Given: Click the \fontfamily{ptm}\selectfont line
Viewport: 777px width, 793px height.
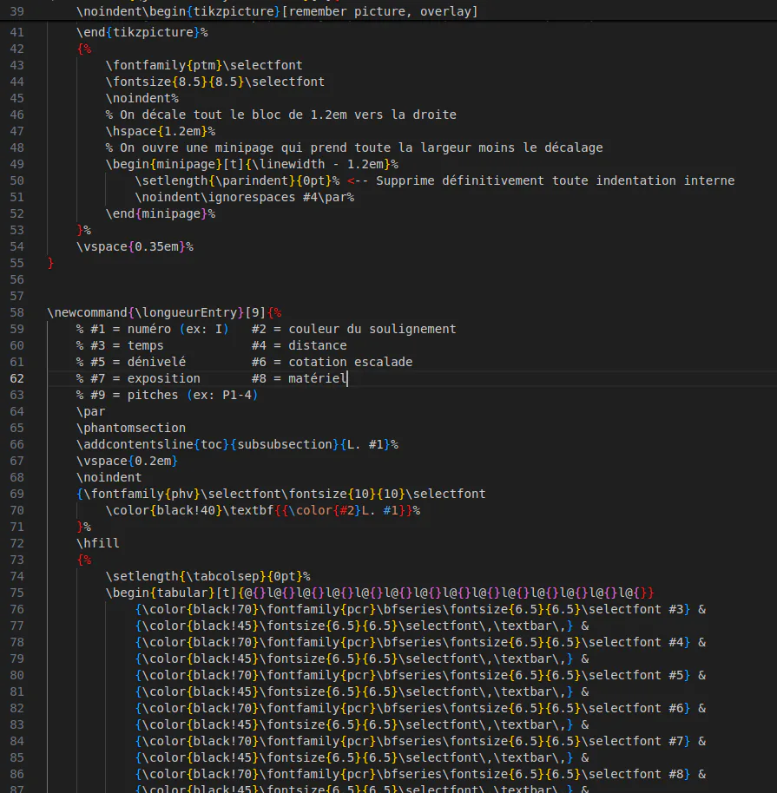Looking at the screenshot, I should [204, 65].
